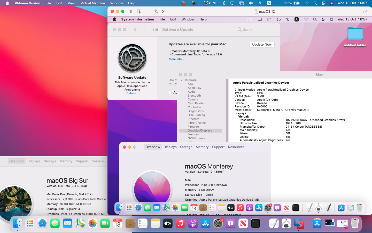Select Fibre Channel in the Hardware list
The image size is (372, 233).
click(x=197, y=123)
